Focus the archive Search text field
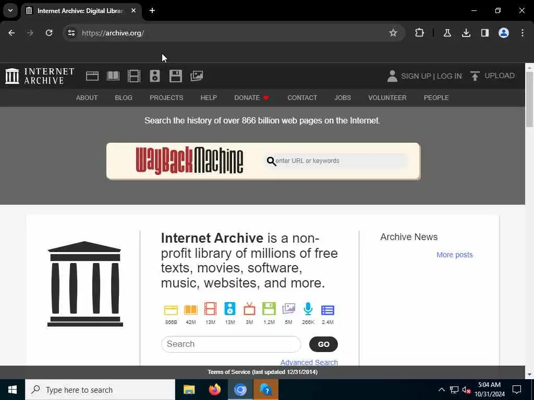This screenshot has width=534, height=400. click(231, 344)
